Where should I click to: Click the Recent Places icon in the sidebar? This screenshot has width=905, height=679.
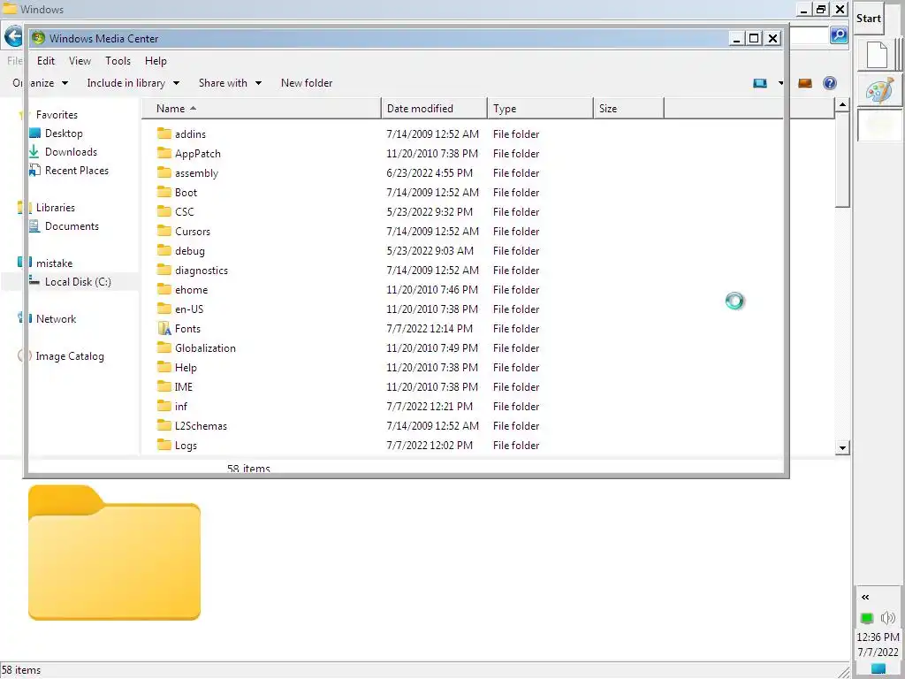[34, 170]
